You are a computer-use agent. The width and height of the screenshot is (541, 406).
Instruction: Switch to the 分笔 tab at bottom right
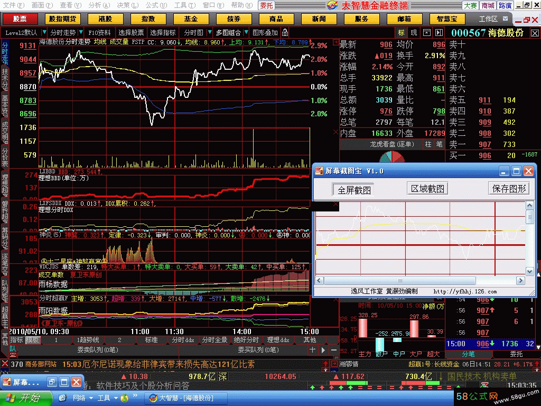(468, 354)
